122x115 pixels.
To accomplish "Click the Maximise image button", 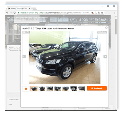I will (x=102, y=32).
